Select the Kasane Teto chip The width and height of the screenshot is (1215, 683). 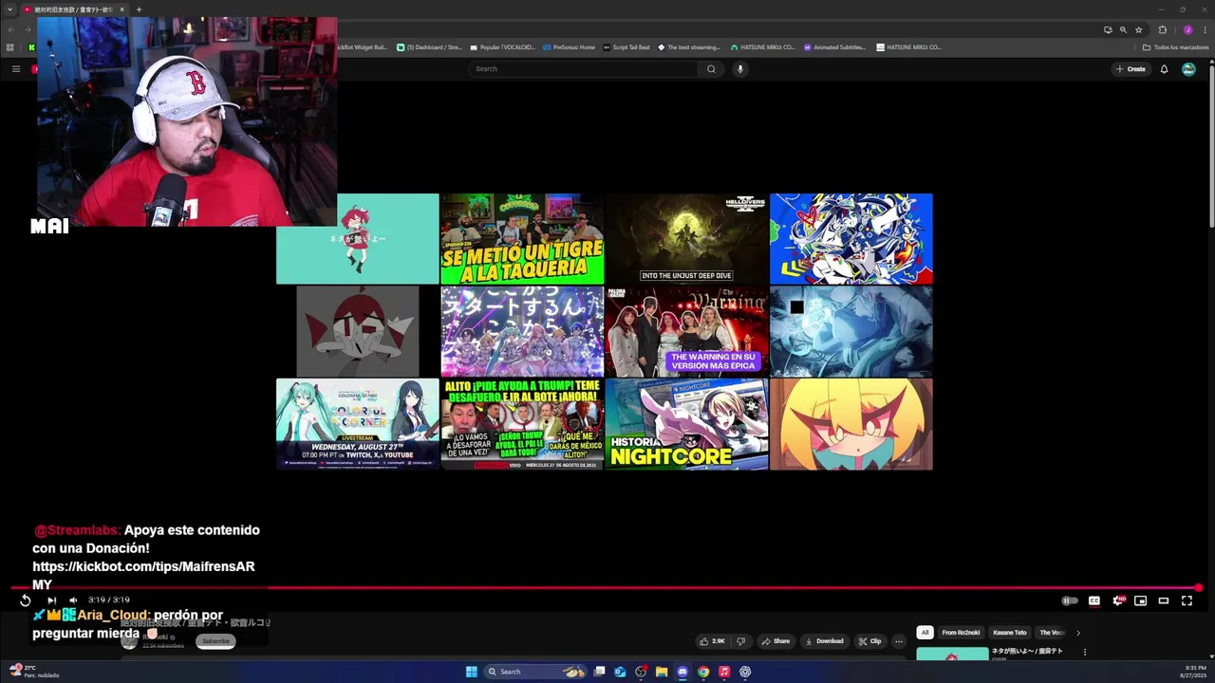[1009, 633]
